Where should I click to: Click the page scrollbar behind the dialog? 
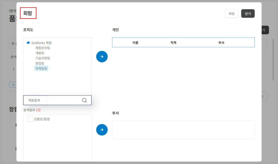point(273,60)
